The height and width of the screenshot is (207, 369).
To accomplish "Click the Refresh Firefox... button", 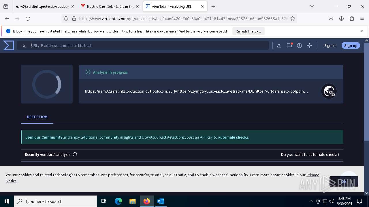I will click(248, 31).
